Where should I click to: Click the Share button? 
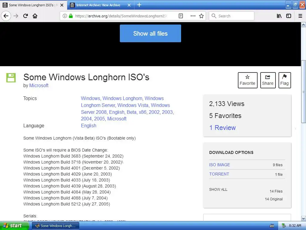pos(268,80)
